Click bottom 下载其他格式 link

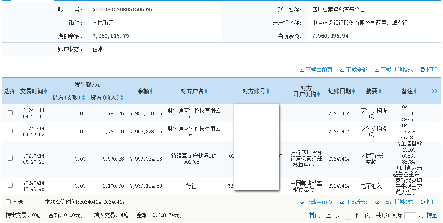point(394,202)
